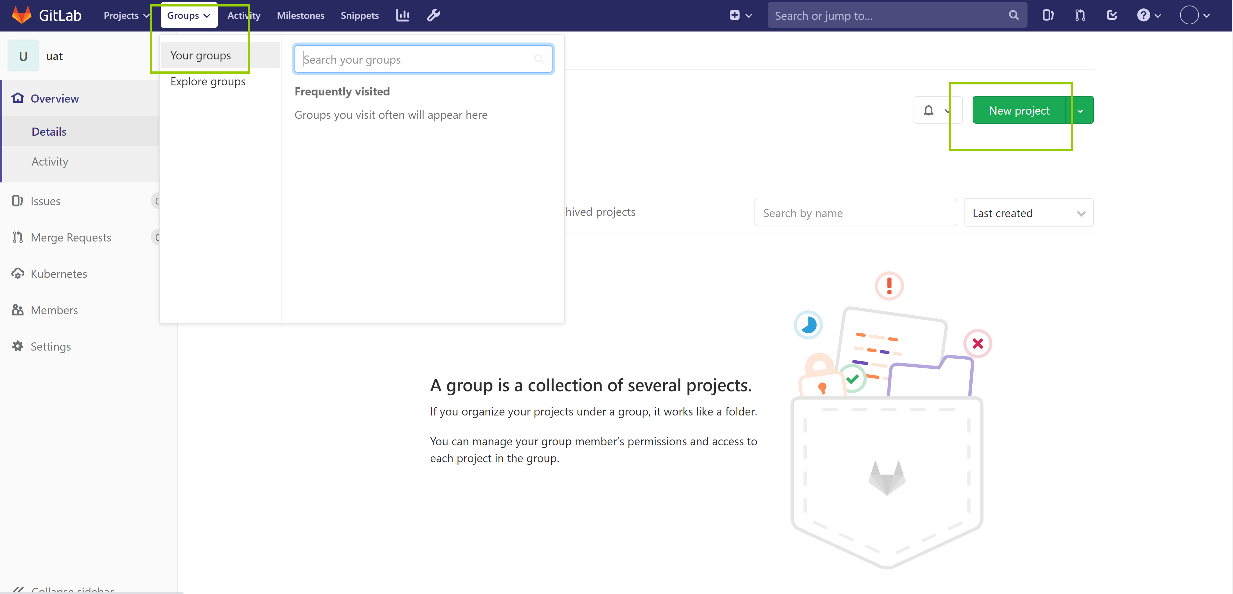
Task: Click the New project button
Action: tap(1019, 110)
